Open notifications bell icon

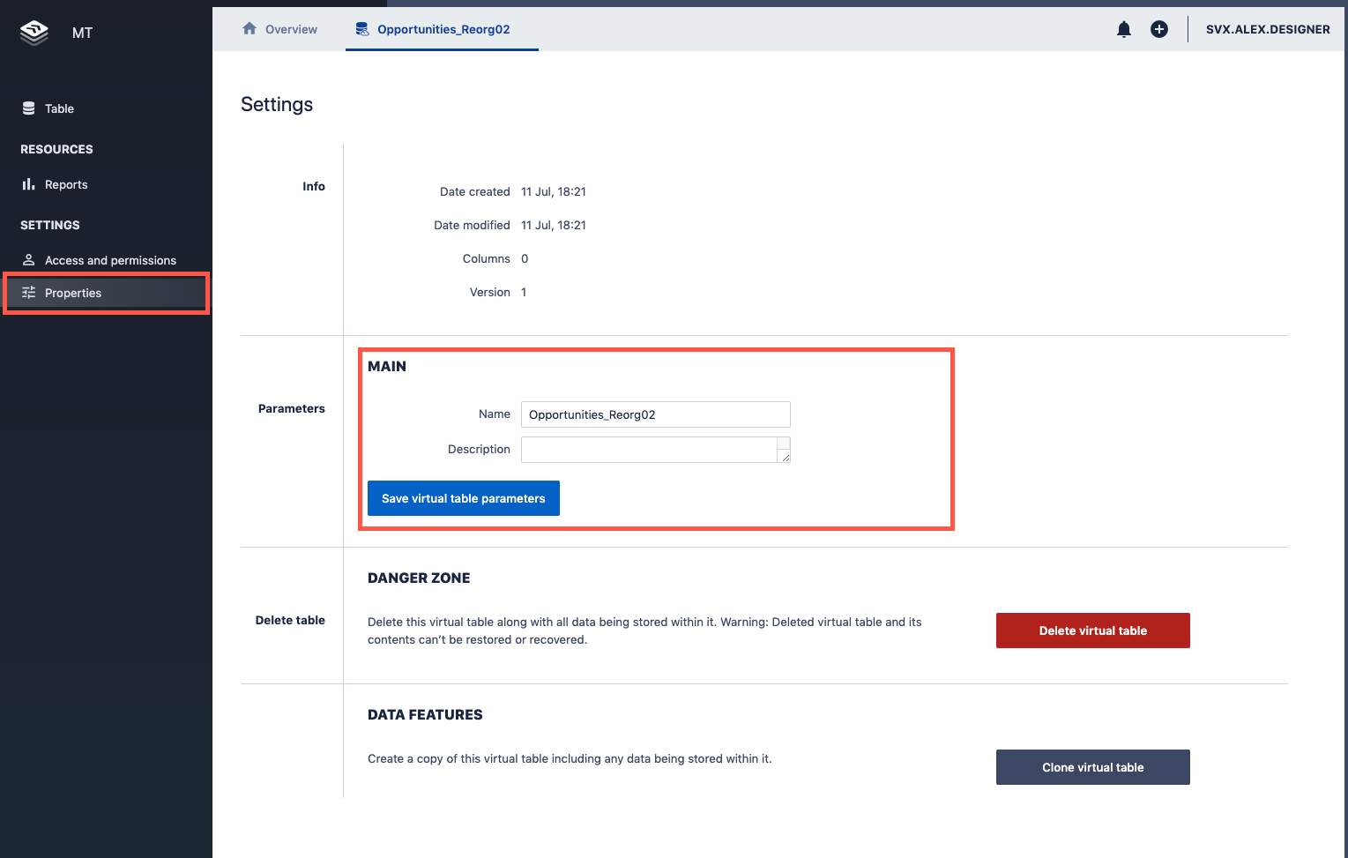[1123, 29]
